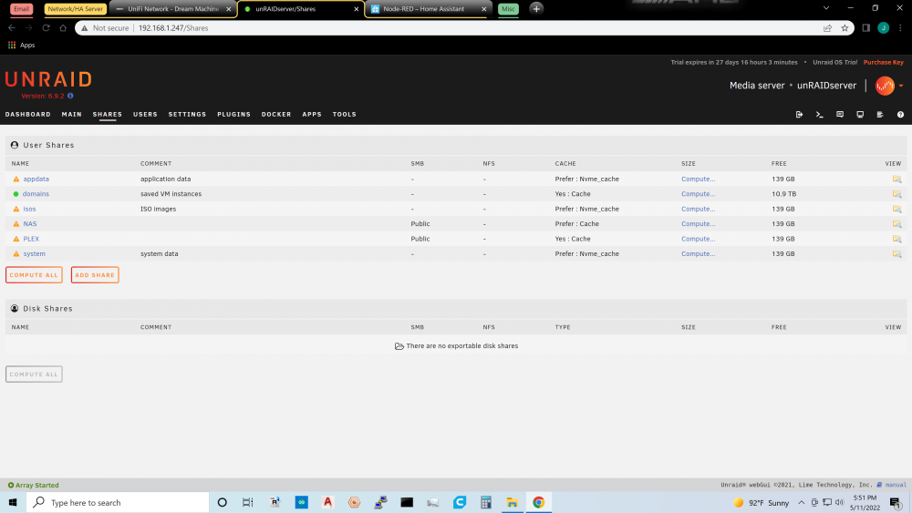Open the Tools menu
The height and width of the screenshot is (513, 912).
345,115
